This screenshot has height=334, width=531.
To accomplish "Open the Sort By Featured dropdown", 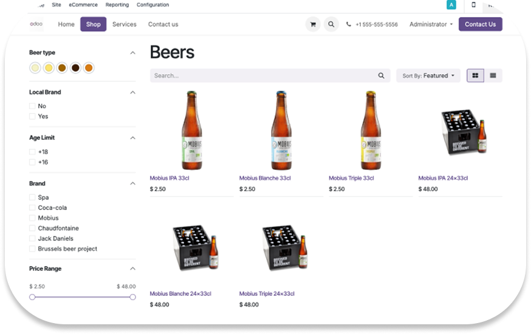I will pyautogui.click(x=428, y=76).
